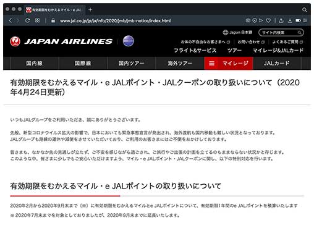The height and width of the screenshot is (228, 314).
Task: Open the hamburger menu next to マイレージ
Action: click(211, 64)
